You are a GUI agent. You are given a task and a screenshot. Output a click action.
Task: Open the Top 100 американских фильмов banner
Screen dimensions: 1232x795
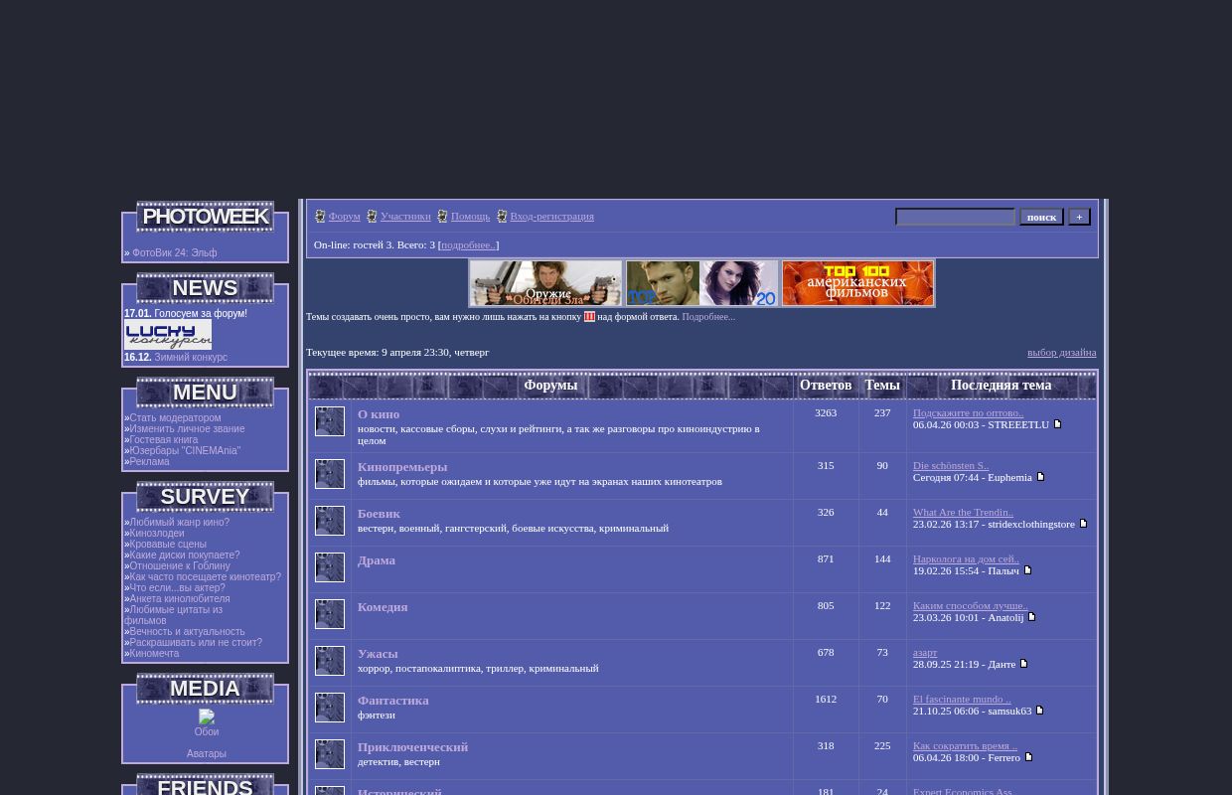[857, 283]
